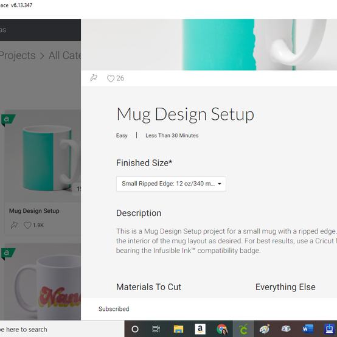Viewport: 337px width, 337px height.
Task: Open the Paint palette app in taskbar
Action: [265, 329]
